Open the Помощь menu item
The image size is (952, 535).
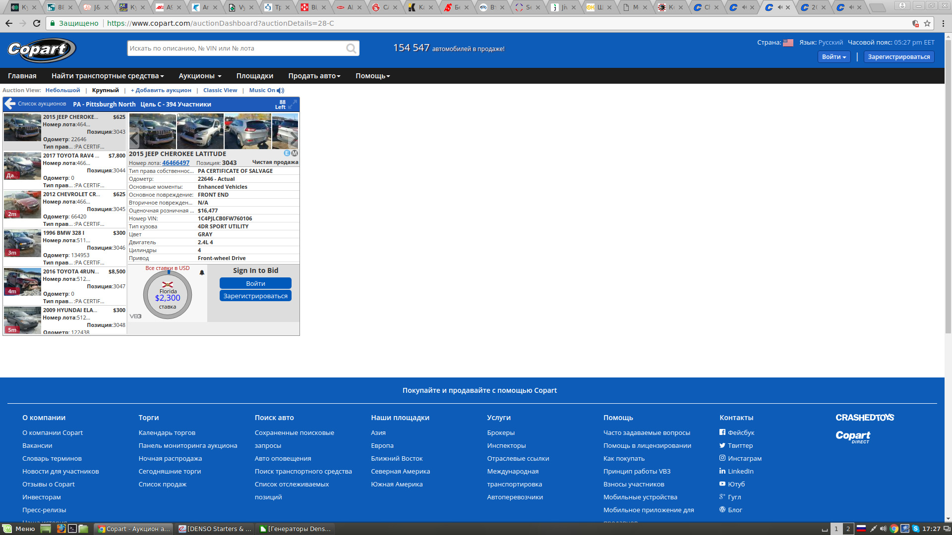point(371,75)
